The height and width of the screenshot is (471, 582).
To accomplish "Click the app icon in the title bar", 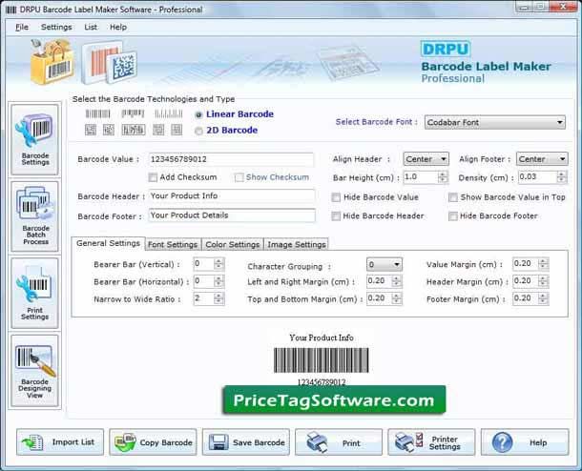I will pos(11,10).
